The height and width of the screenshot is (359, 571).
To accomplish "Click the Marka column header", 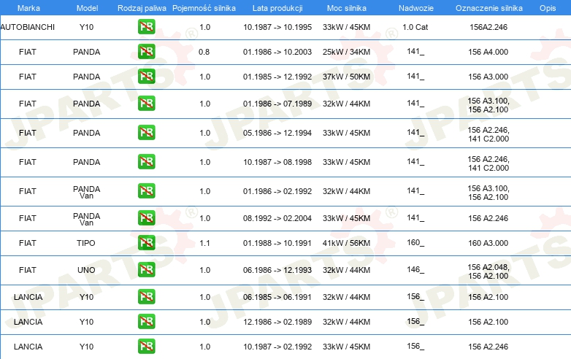I will click(x=28, y=8).
